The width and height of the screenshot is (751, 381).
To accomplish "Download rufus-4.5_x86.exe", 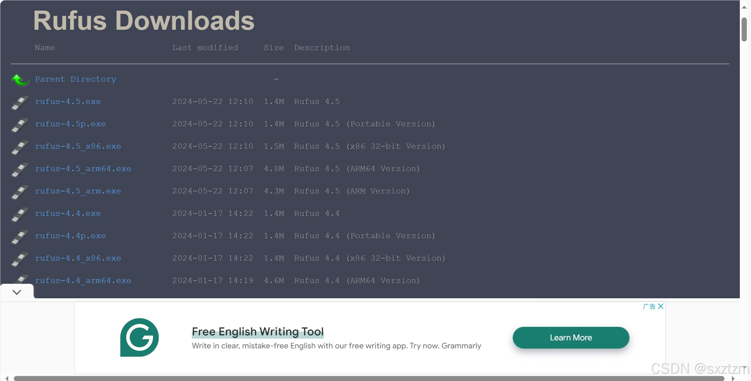I will click(78, 146).
